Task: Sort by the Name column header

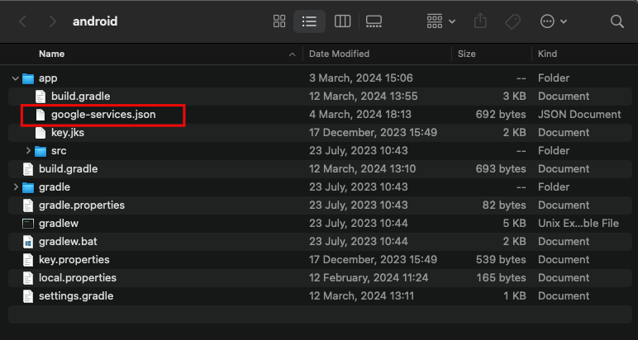Action: [52, 54]
